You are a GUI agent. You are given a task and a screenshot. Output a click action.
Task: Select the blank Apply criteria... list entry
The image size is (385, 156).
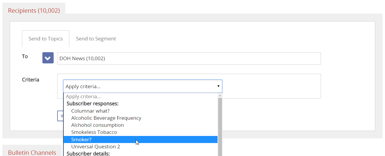click(83, 96)
